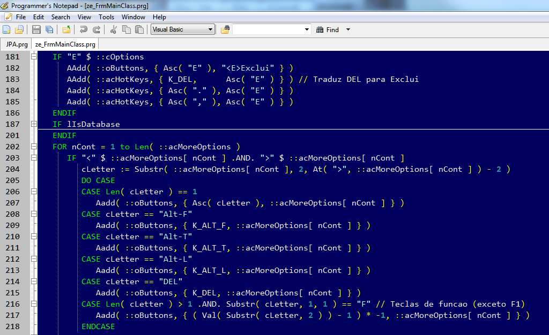This screenshot has width=549, height=335.
Task: Click the project folder icon
Action: coord(66,29)
